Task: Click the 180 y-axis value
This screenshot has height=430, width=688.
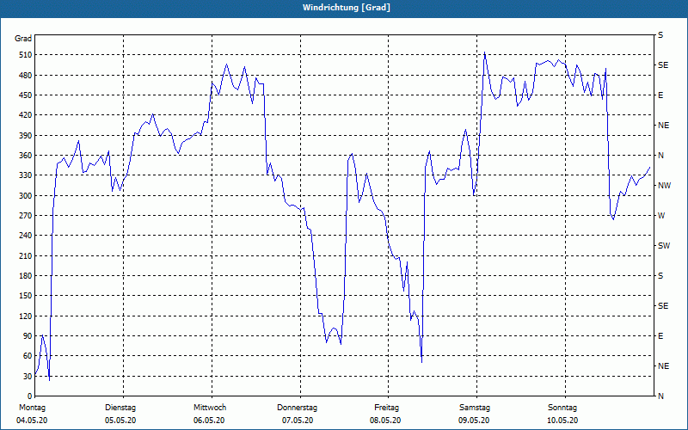Action: 26,276
